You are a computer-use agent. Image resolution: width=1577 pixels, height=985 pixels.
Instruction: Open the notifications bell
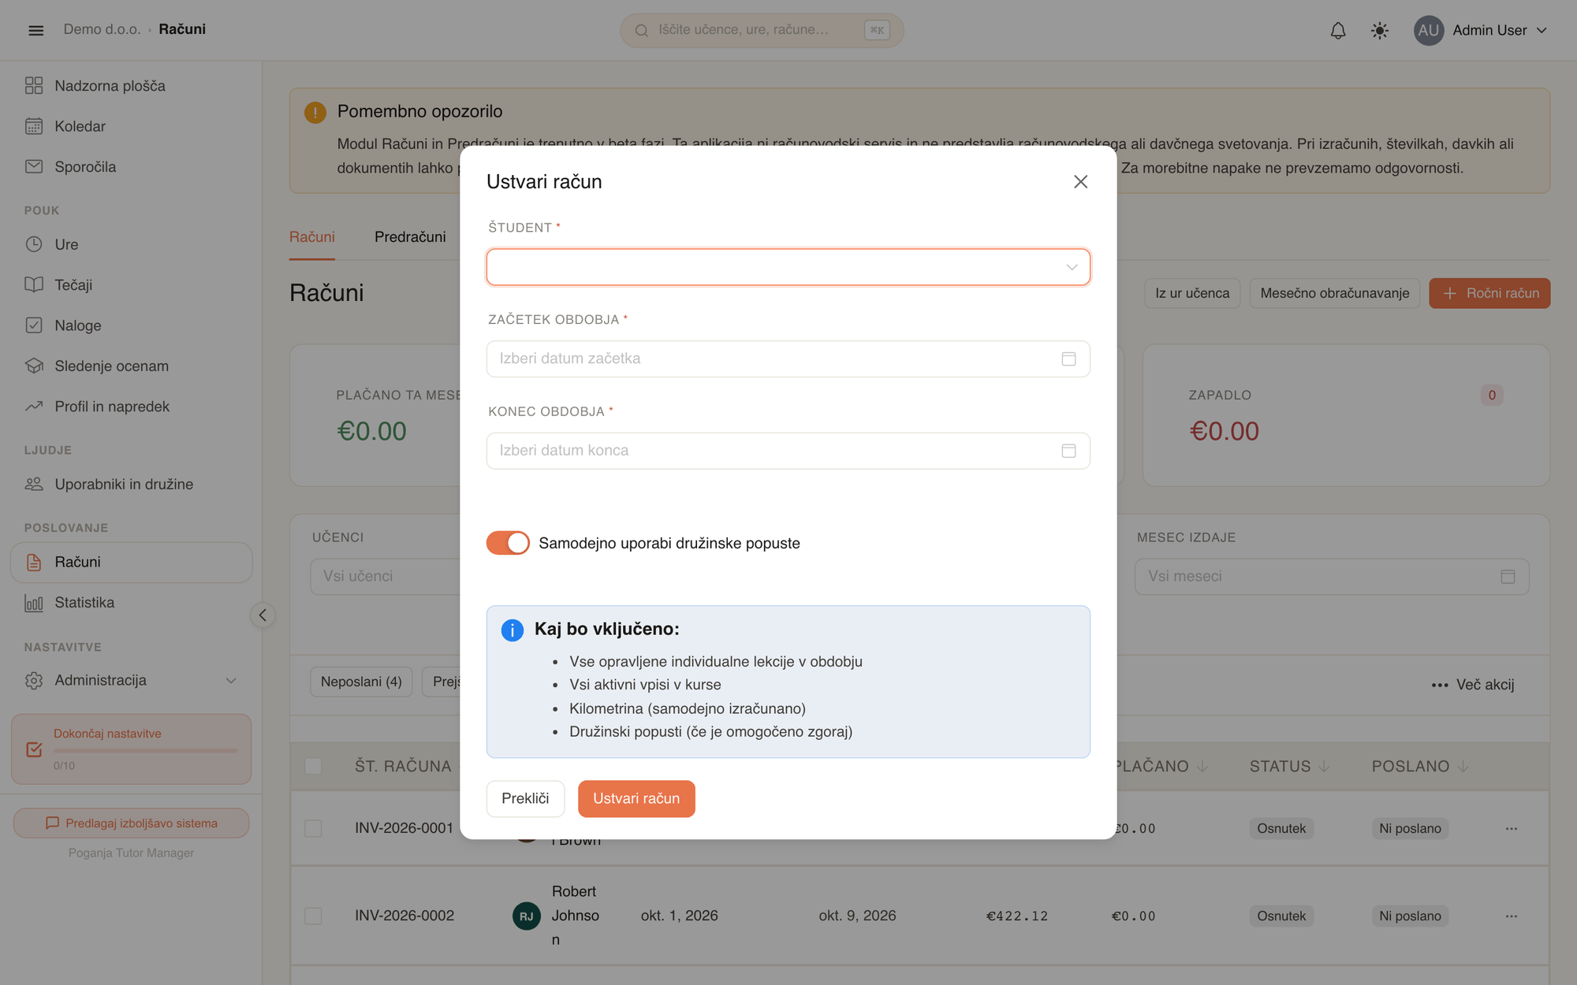click(1338, 30)
